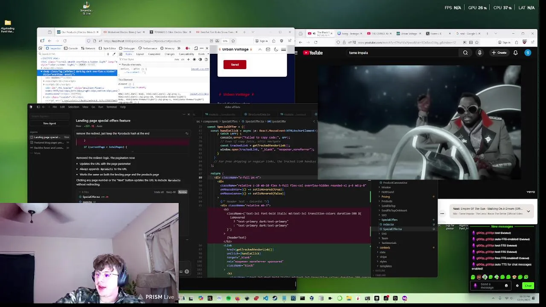Open the DevTools Network tab

click(x=88, y=48)
